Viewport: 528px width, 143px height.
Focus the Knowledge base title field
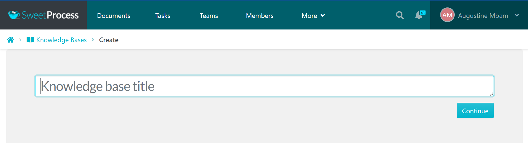coord(264,86)
